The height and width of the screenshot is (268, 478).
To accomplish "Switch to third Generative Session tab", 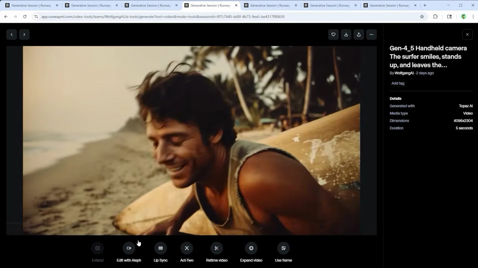I will (x=151, y=5).
